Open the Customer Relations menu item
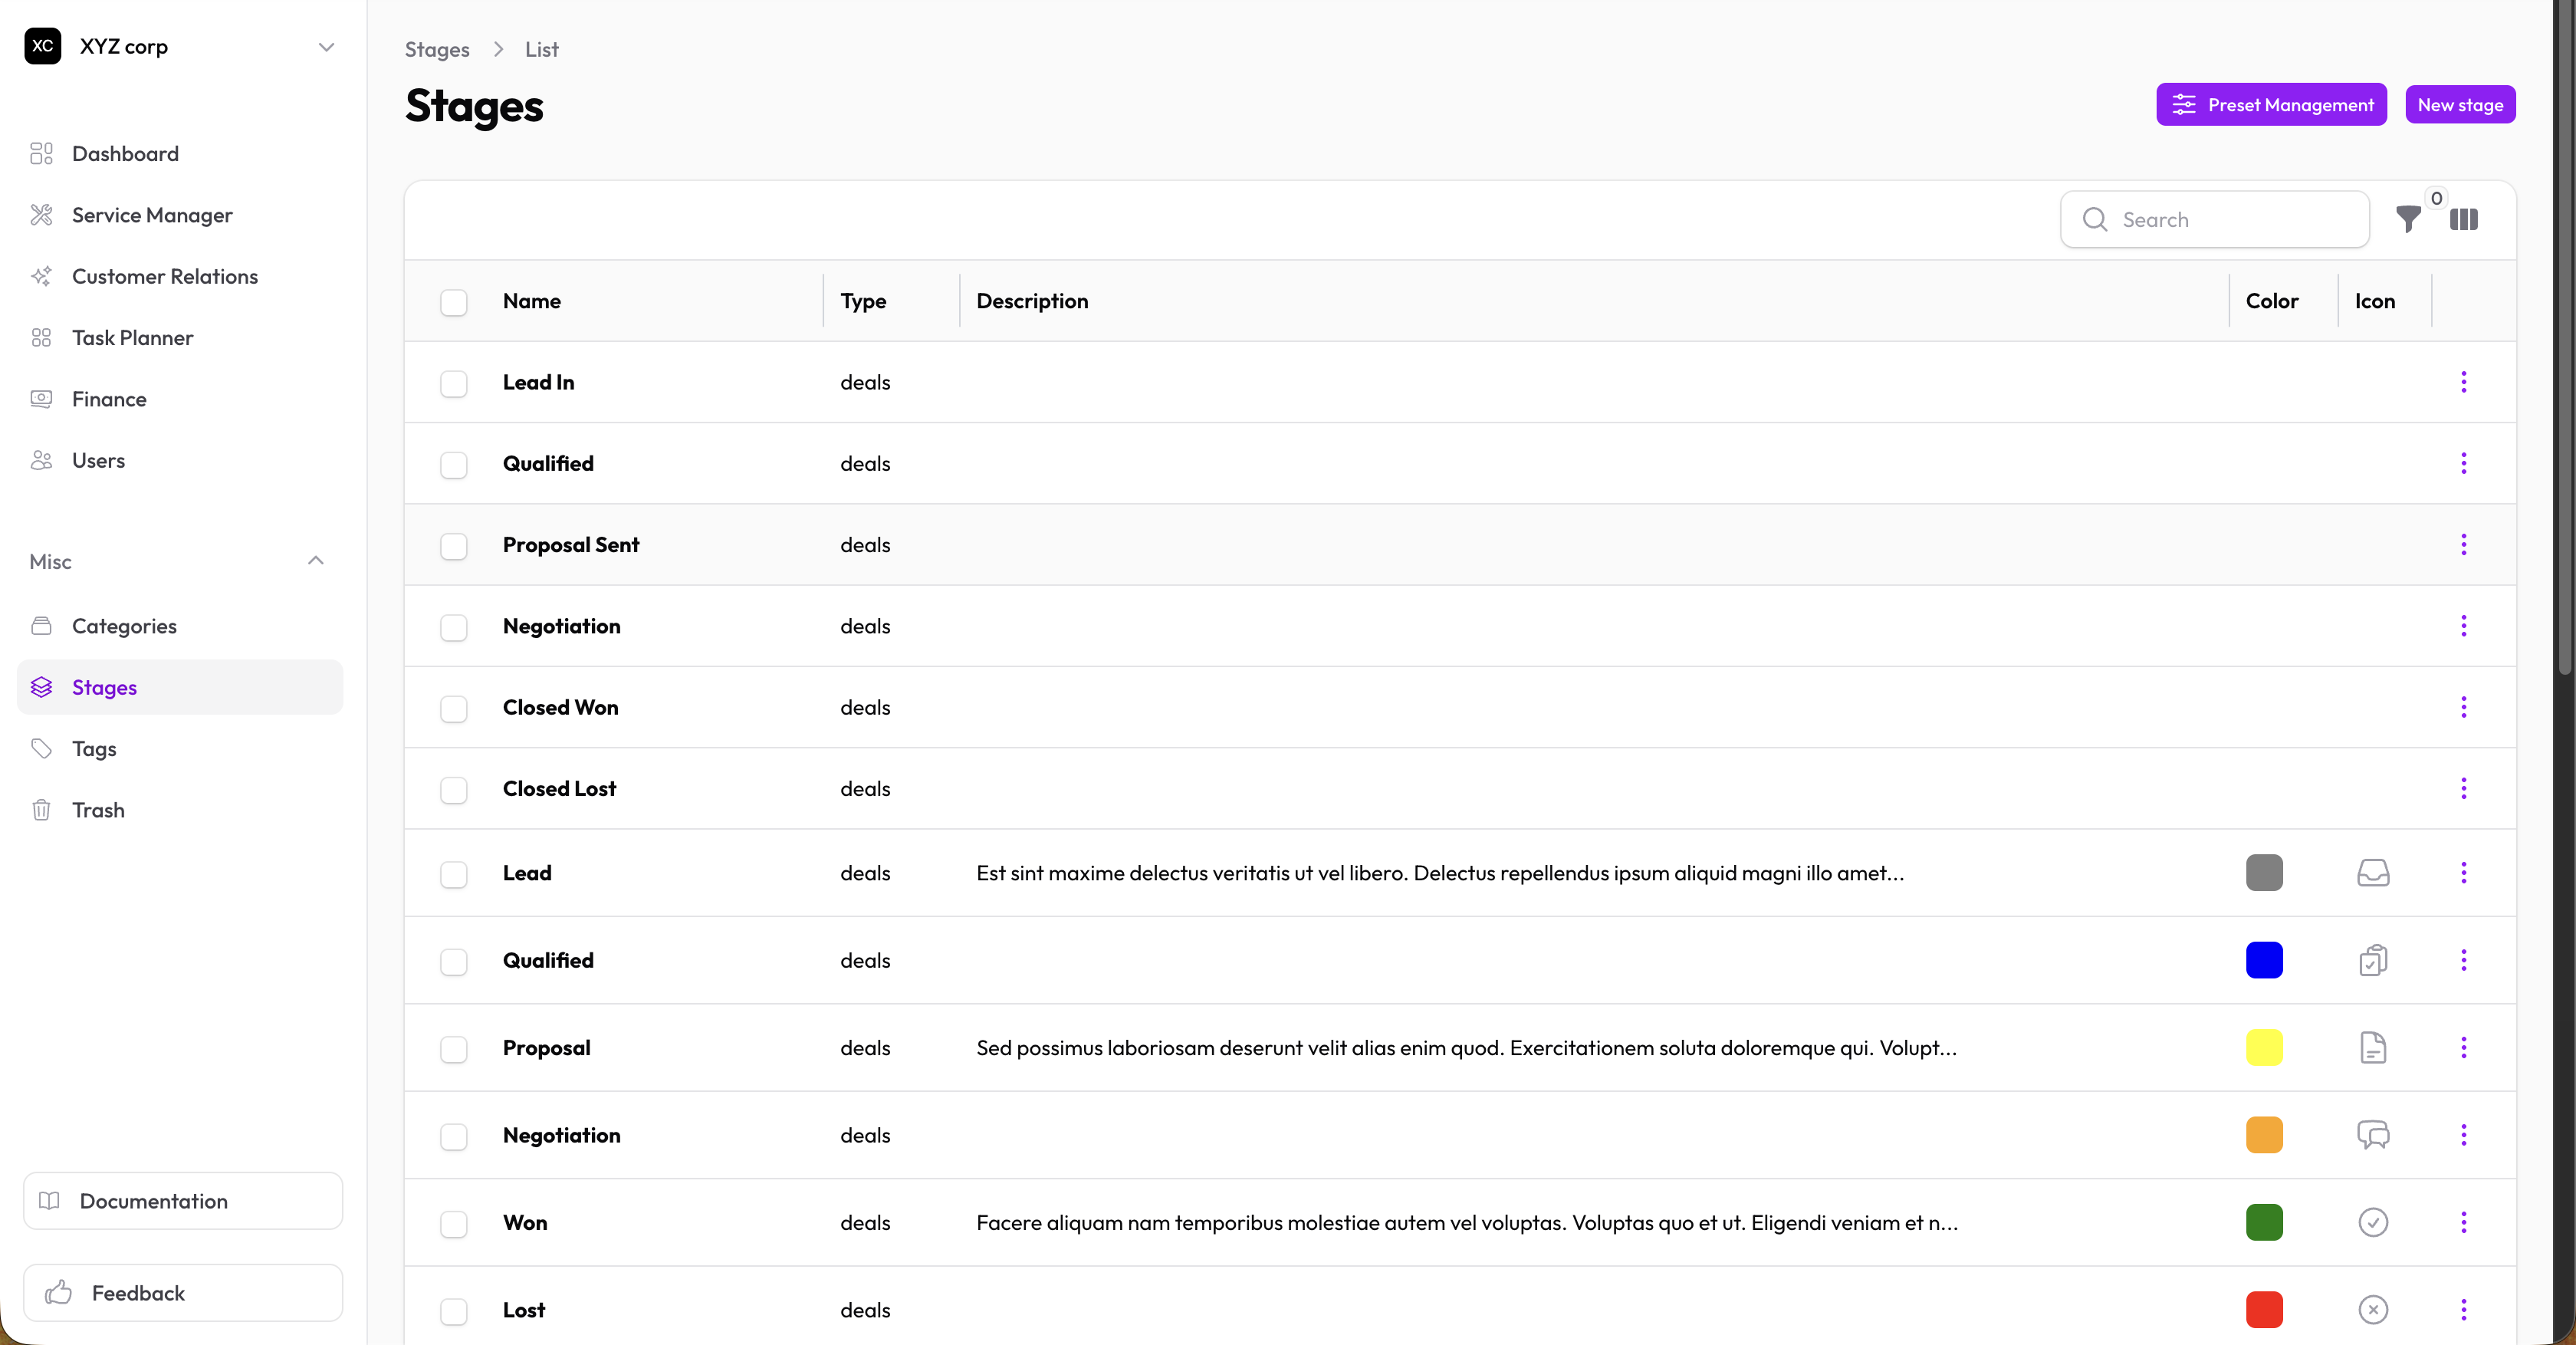This screenshot has width=2576, height=1345. pos(180,276)
